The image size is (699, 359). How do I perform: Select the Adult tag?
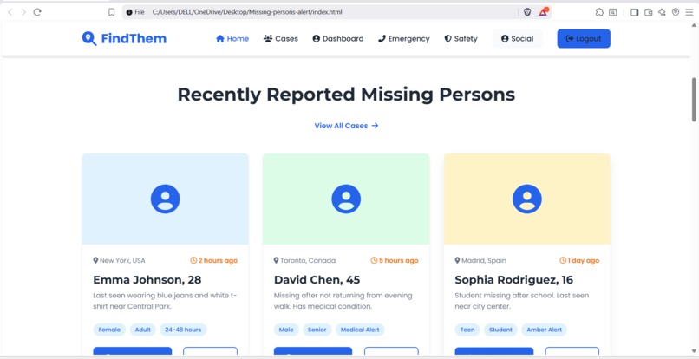pyautogui.click(x=142, y=330)
